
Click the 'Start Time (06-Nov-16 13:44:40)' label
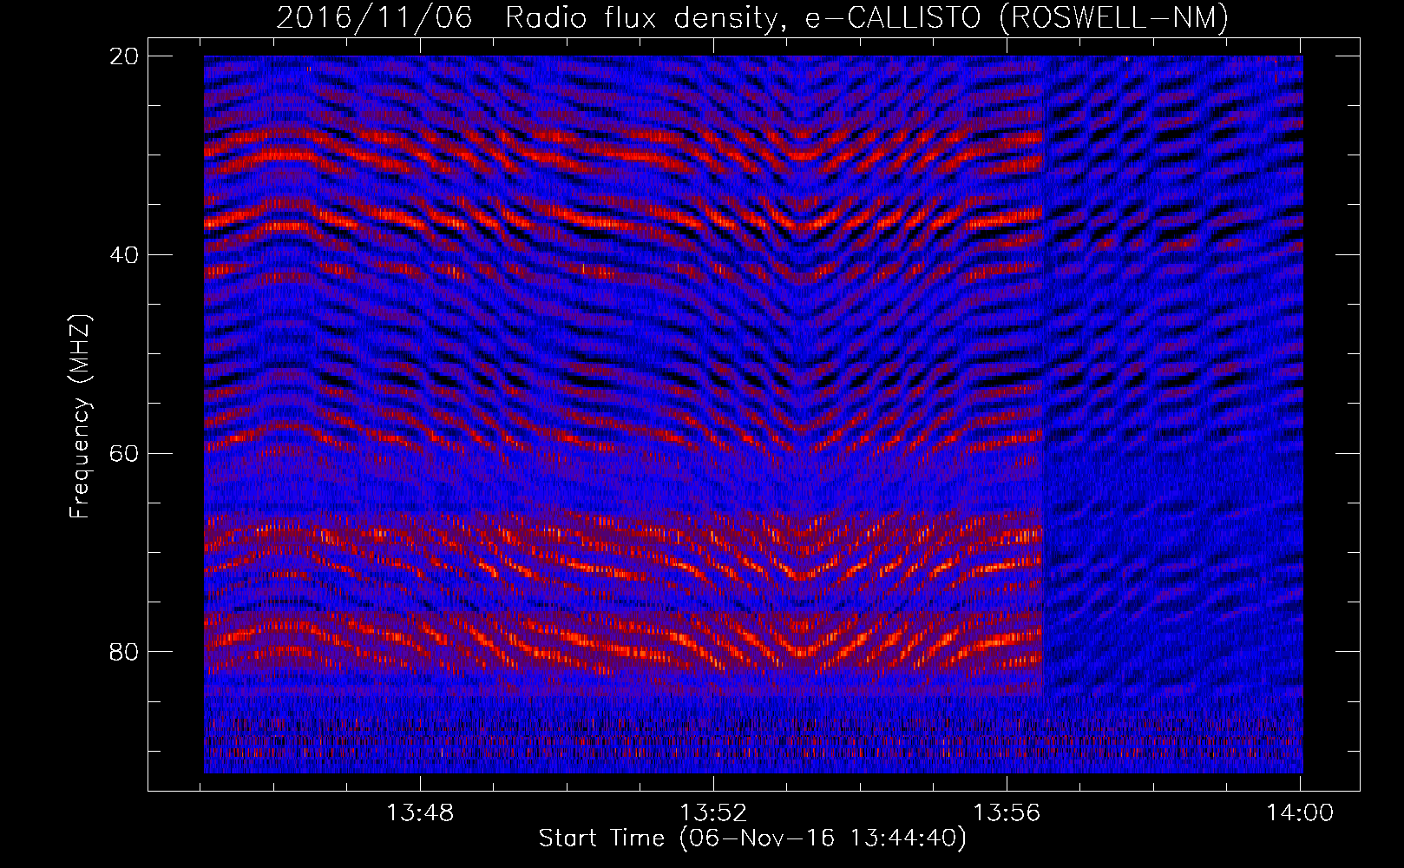click(x=752, y=838)
